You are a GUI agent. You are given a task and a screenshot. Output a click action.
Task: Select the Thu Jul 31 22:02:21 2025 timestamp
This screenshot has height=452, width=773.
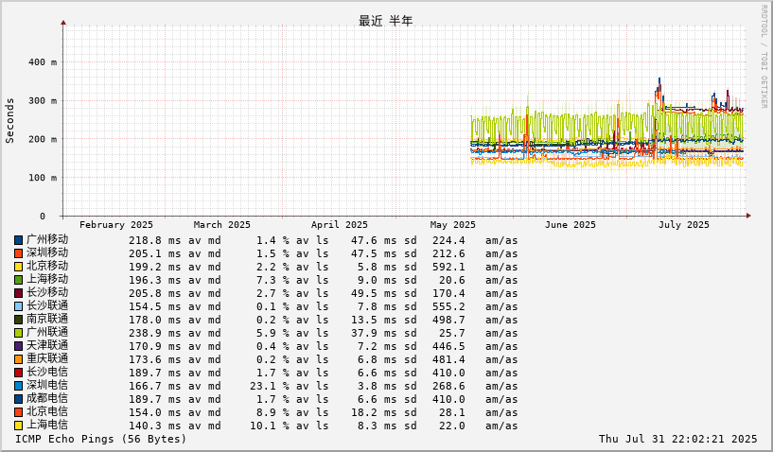[677, 439]
